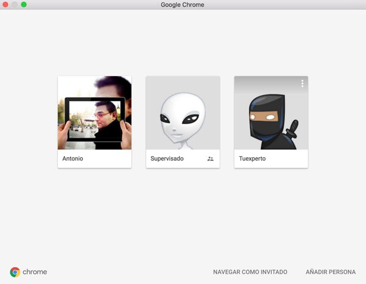Image resolution: width=366 pixels, height=284 pixels.
Task: Select the Antonio profile photo
Action: click(95, 113)
